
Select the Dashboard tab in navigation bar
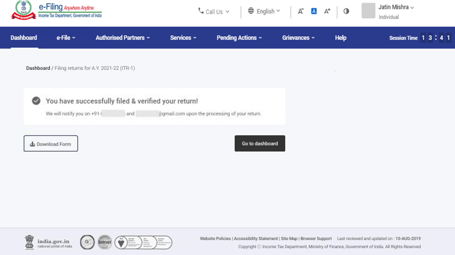(x=24, y=38)
